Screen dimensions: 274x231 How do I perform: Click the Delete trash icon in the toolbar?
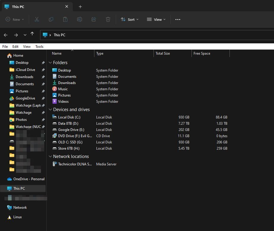coord(108,19)
